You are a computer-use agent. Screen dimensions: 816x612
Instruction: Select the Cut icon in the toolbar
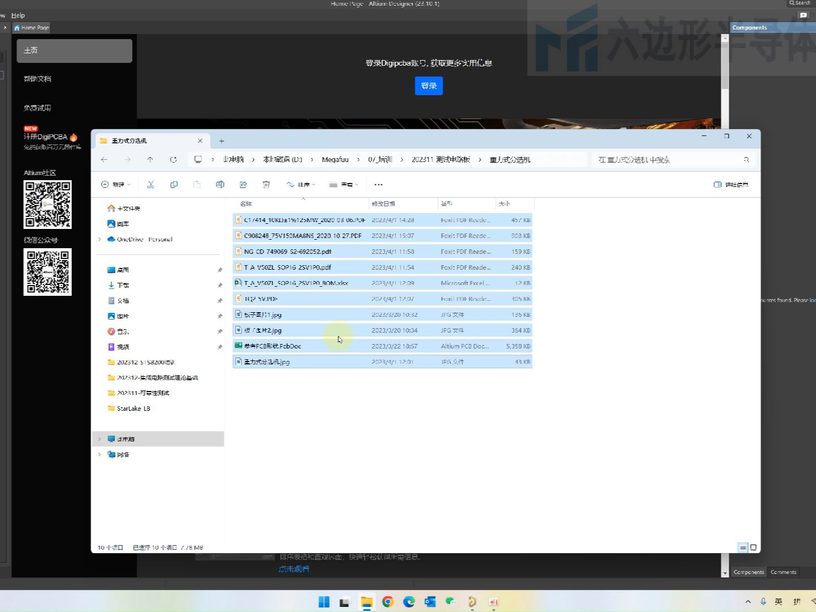[x=151, y=184]
